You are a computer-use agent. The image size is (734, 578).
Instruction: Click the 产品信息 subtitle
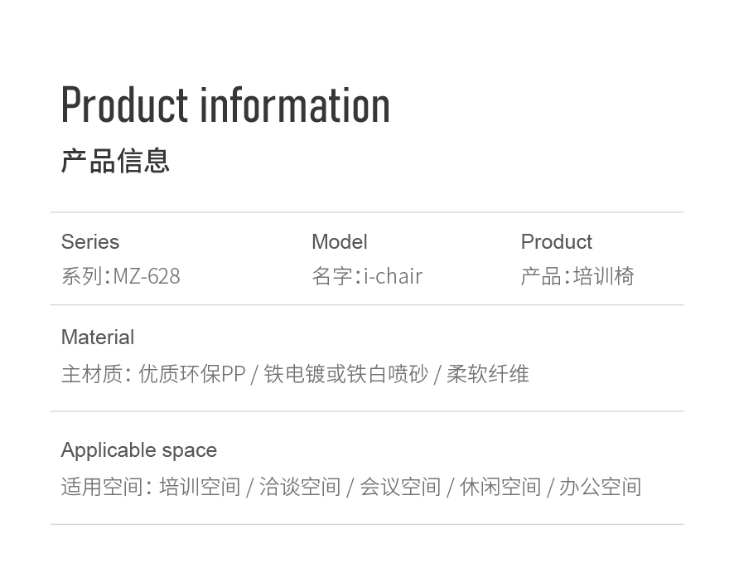click(115, 161)
